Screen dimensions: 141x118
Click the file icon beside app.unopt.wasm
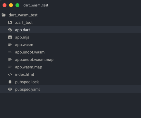click(10, 52)
